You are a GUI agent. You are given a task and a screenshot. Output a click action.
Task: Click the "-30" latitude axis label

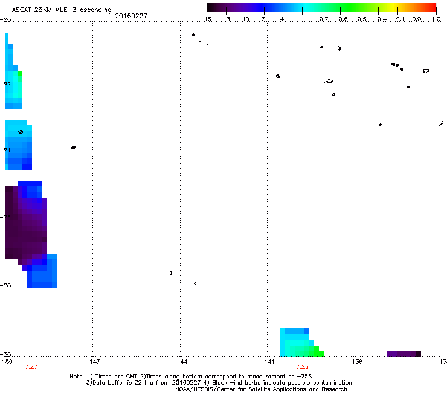(5, 354)
